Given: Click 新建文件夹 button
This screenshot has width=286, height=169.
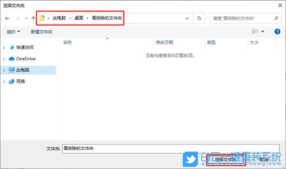Looking at the screenshot, I should [42, 32].
